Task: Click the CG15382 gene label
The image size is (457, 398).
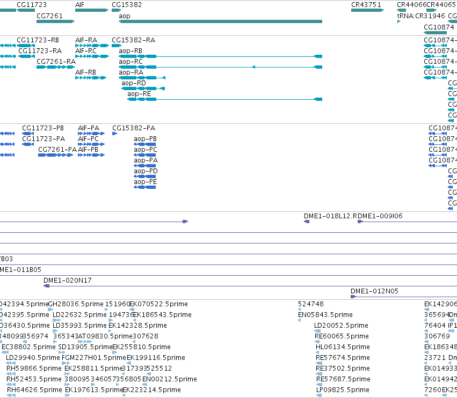Action: (x=127, y=5)
